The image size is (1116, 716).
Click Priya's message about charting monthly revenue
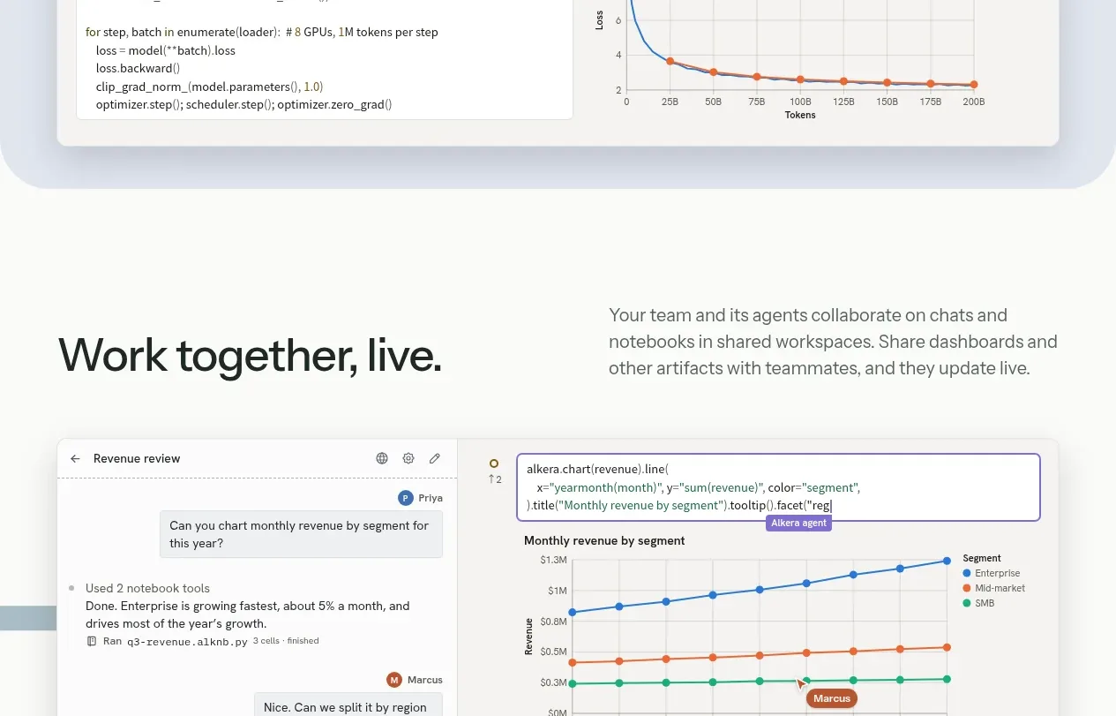click(x=301, y=534)
